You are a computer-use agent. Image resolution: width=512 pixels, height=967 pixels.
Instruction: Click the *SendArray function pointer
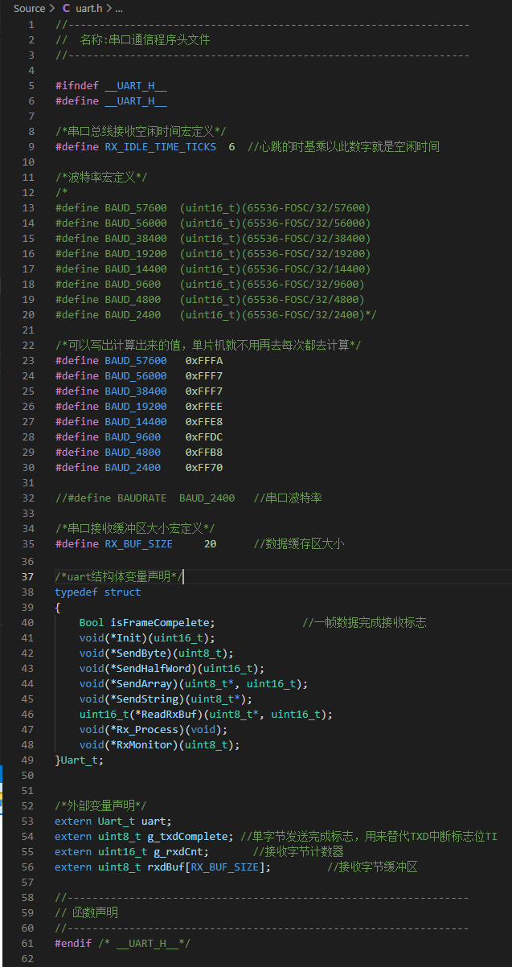click(x=141, y=683)
